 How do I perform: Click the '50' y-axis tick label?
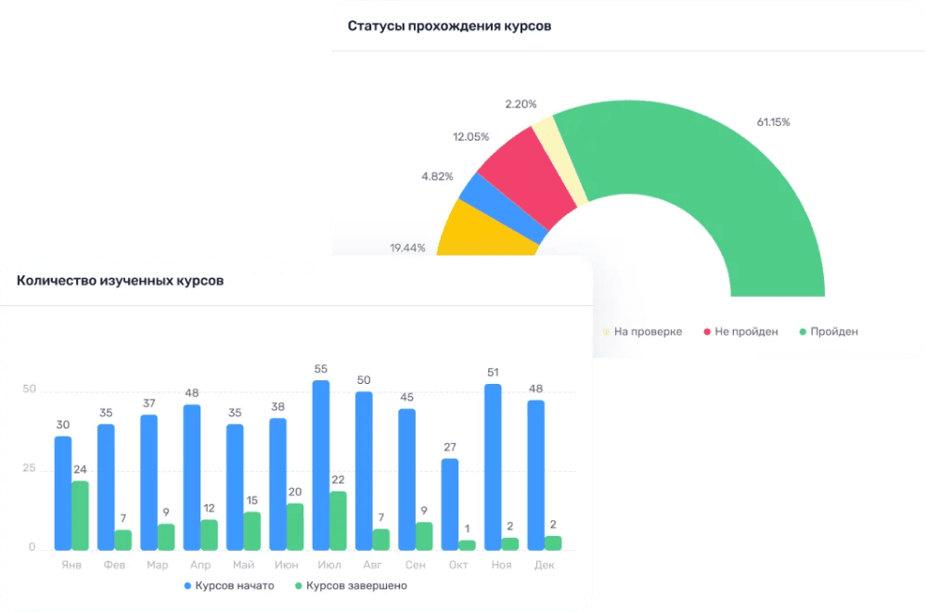coord(29,389)
